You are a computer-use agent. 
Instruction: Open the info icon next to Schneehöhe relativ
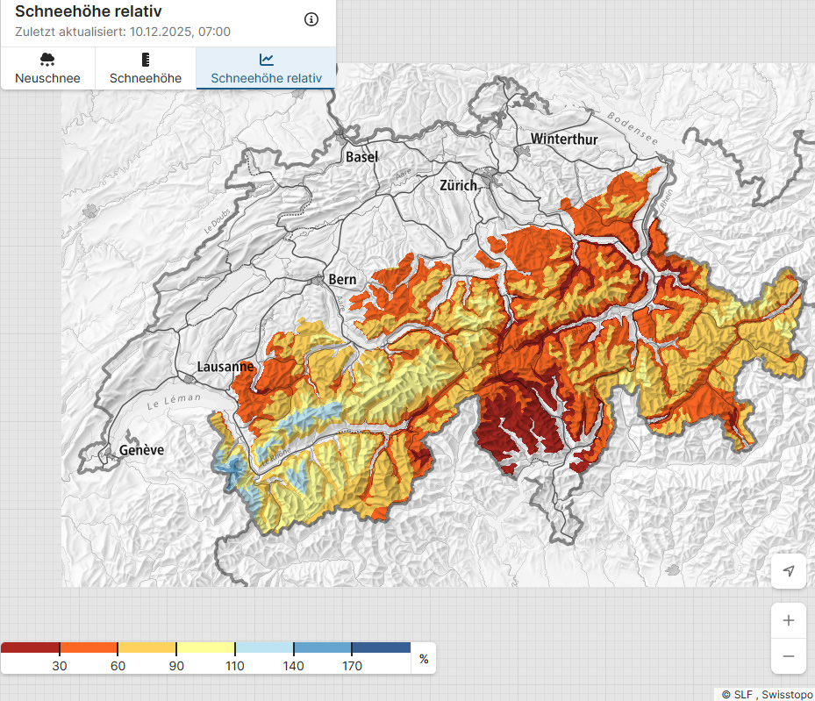pyautogui.click(x=311, y=19)
